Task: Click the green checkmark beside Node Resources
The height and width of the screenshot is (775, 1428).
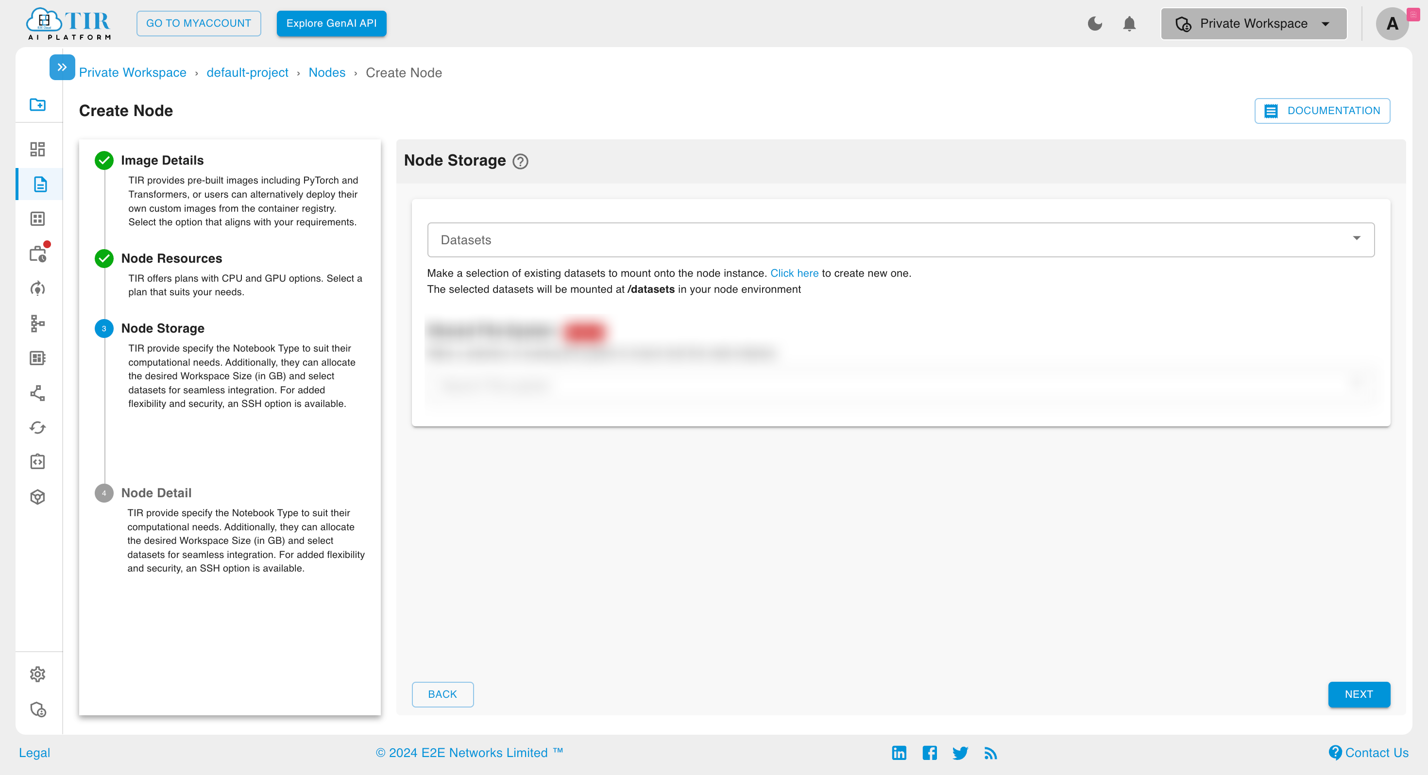Action: click(103, 258)
